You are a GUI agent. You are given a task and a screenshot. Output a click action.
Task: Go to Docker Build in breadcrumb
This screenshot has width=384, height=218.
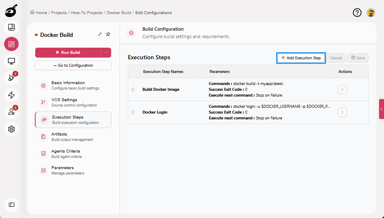tap(119, 12)
